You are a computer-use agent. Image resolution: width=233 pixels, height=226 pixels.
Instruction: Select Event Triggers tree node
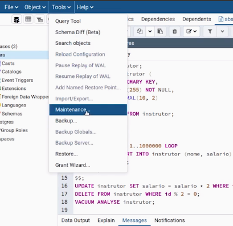[18, 80]
